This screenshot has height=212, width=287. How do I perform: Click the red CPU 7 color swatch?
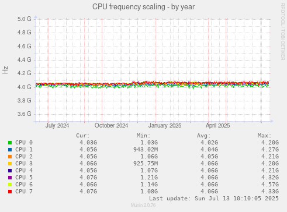10,192
